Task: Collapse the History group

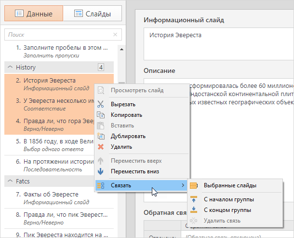Action: (x=10, y=67)
